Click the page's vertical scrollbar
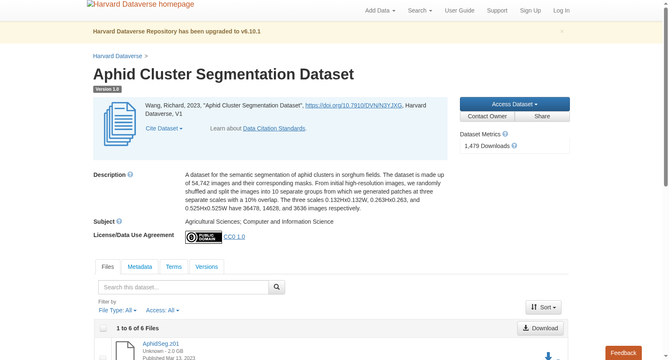Viewport: 669px width, 360px height. [x=666, y=97]
